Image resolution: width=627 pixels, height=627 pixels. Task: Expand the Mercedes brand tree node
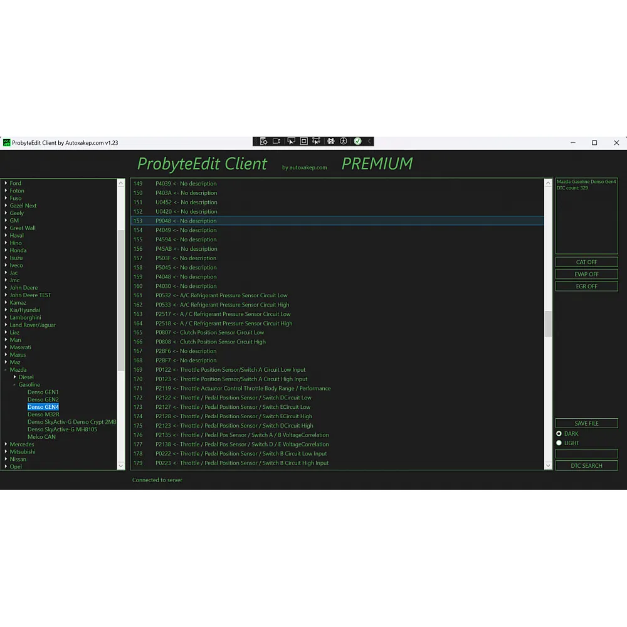(x=6, y=445)
